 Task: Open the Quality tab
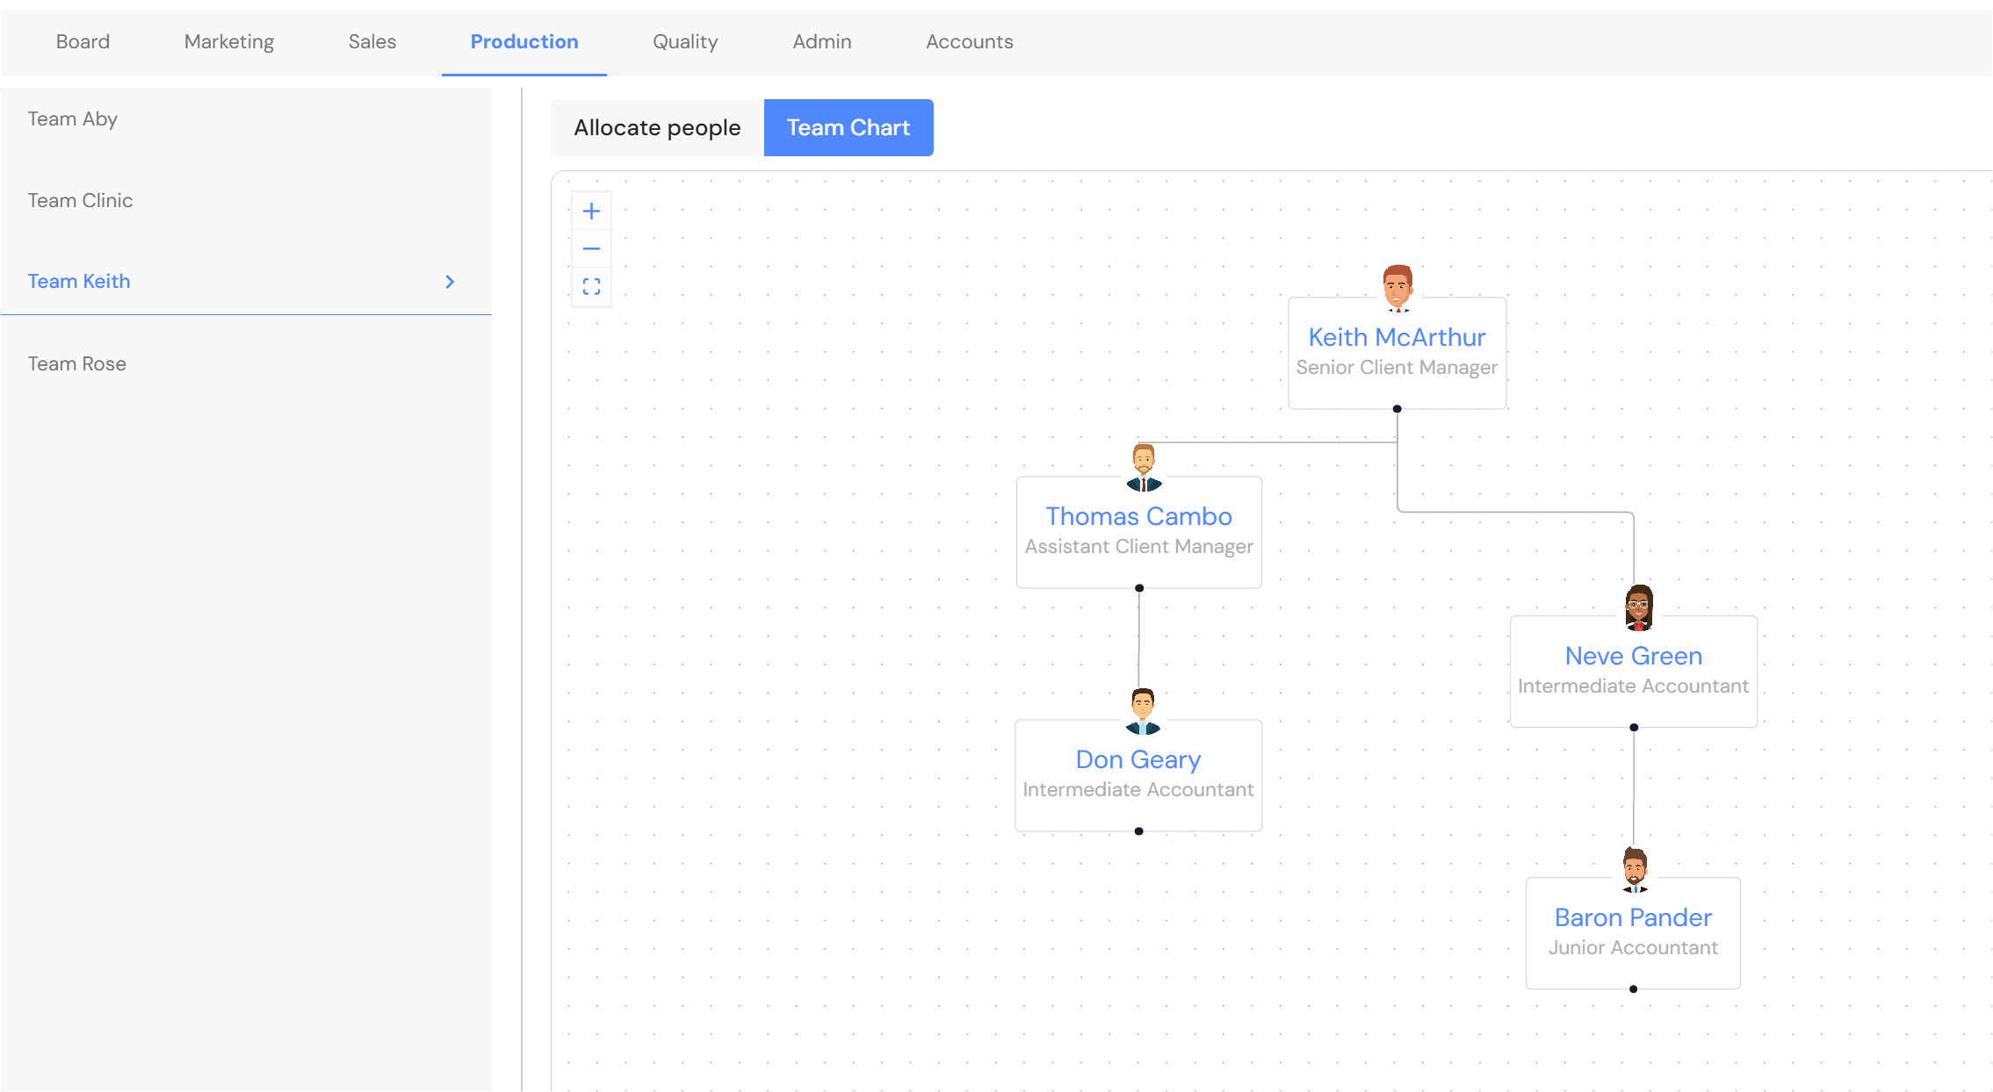(685, 41)
